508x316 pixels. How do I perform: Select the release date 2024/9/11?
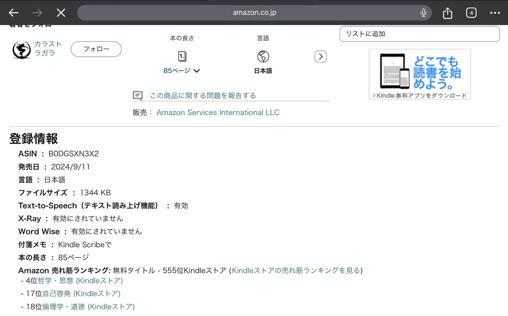[71, 167]
